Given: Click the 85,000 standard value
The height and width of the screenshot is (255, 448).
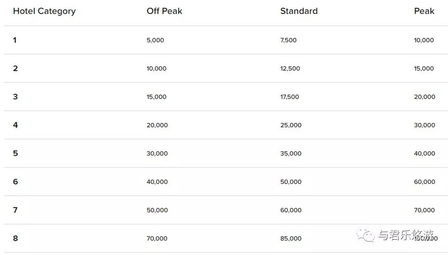Looking at the screenshot, I should [x=291, y=238].
